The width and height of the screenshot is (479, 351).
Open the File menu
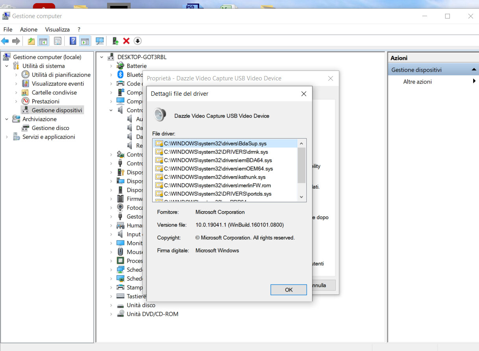point(8,30)
